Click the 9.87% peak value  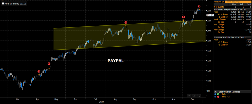pos(234,19)
